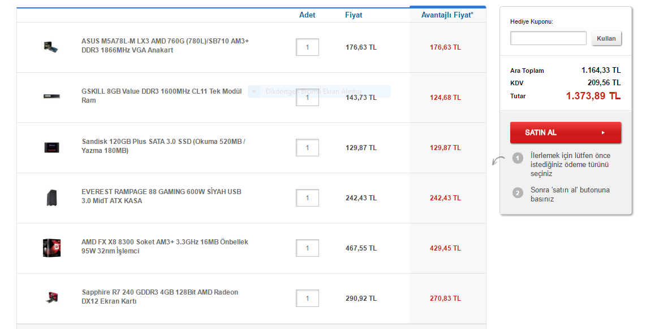Viewport: 659px width, 329px height.
Task: Click the GSKILL 8GB RAM product image
Action: 51,96
